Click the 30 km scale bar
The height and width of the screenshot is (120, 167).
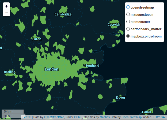[13, 112]
